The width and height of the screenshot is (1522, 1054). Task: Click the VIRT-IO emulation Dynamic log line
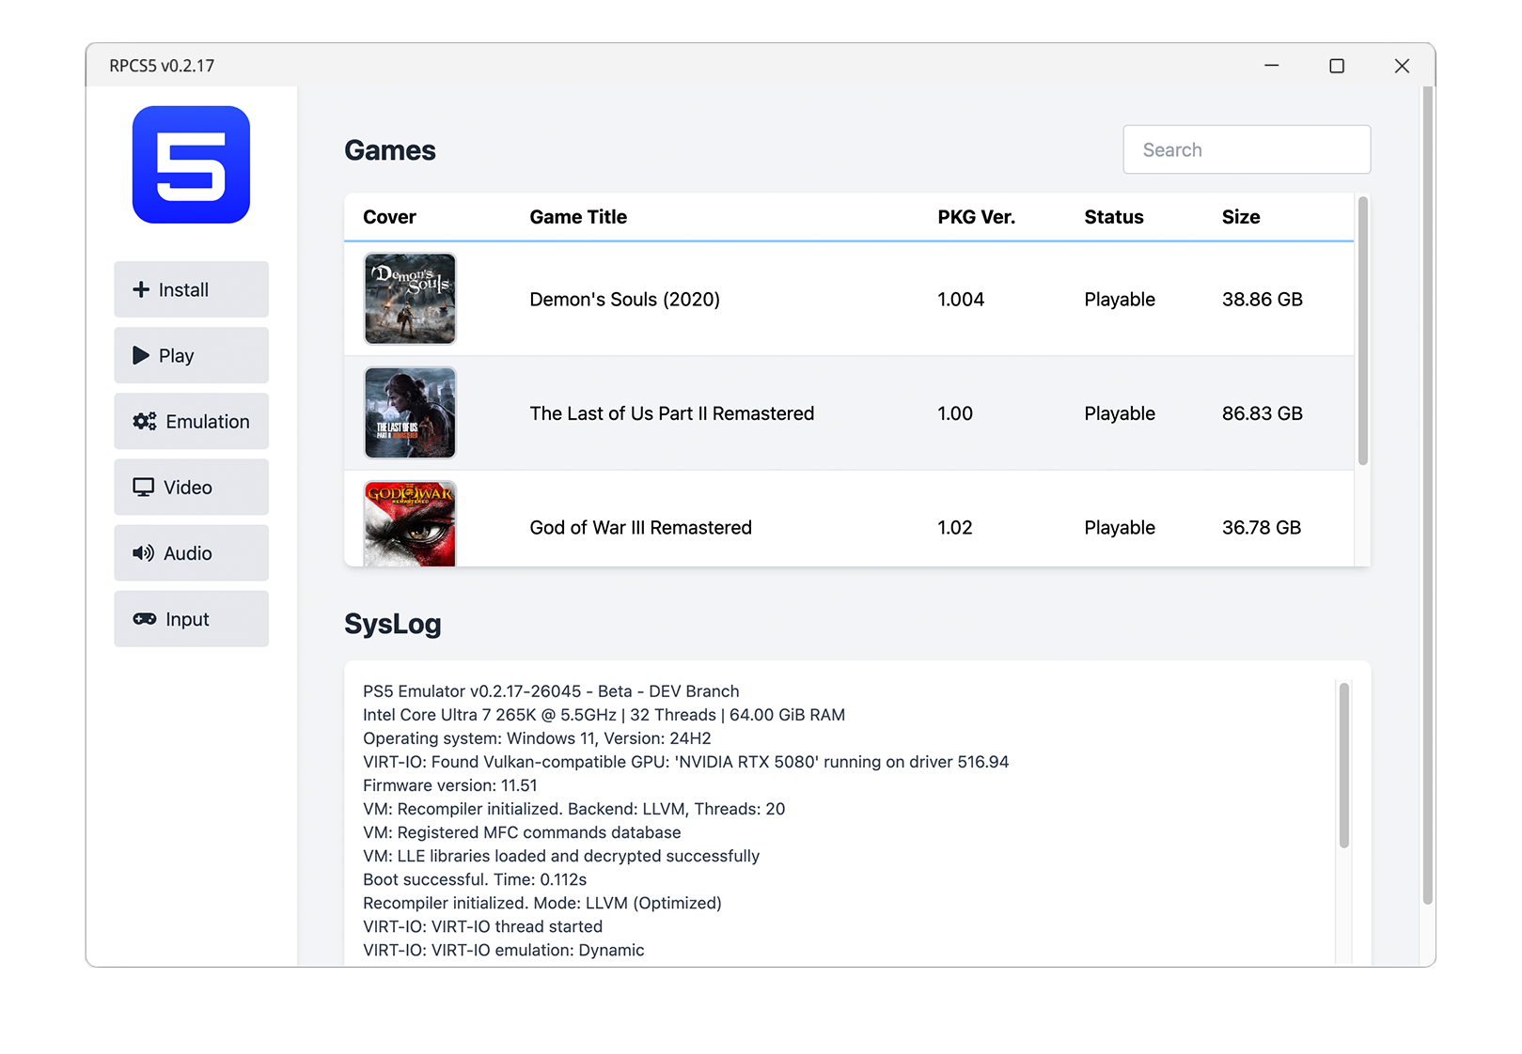point(504,950)
